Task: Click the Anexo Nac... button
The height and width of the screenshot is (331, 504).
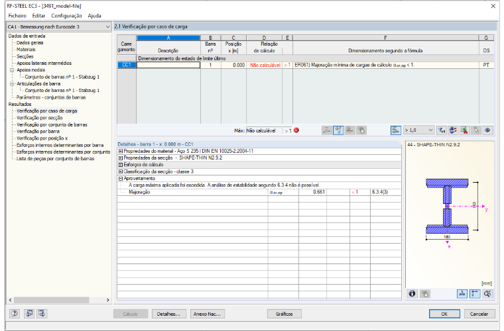Action: click(208, 314)
